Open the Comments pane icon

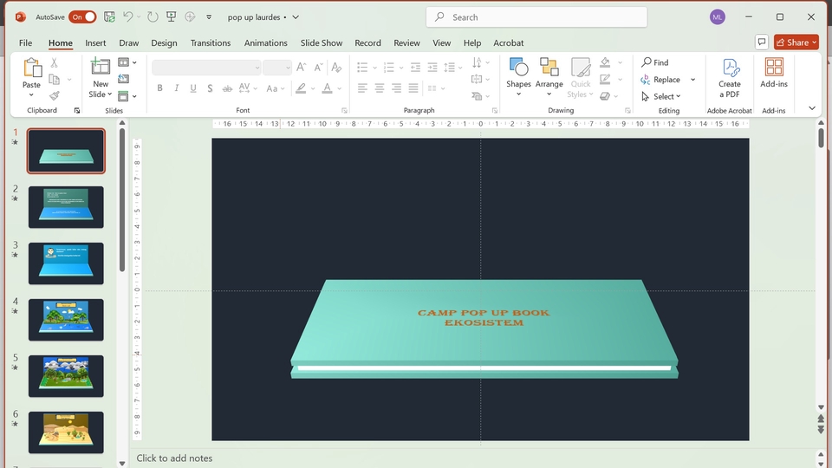pos(762,42)
